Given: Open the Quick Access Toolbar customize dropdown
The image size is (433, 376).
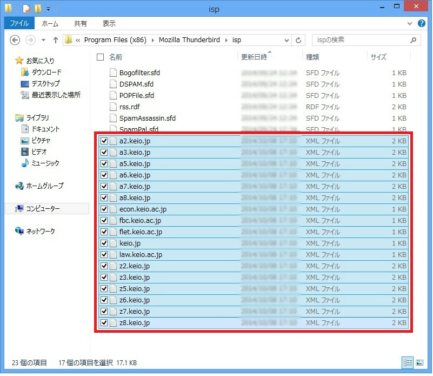Looking at the screenshot, I should point(48,9).
